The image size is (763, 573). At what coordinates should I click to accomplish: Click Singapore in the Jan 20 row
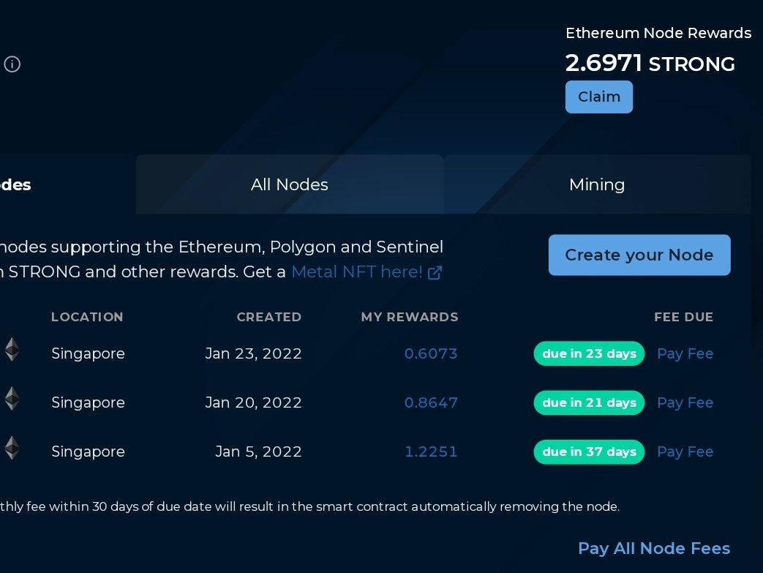[x=88, y=403]
